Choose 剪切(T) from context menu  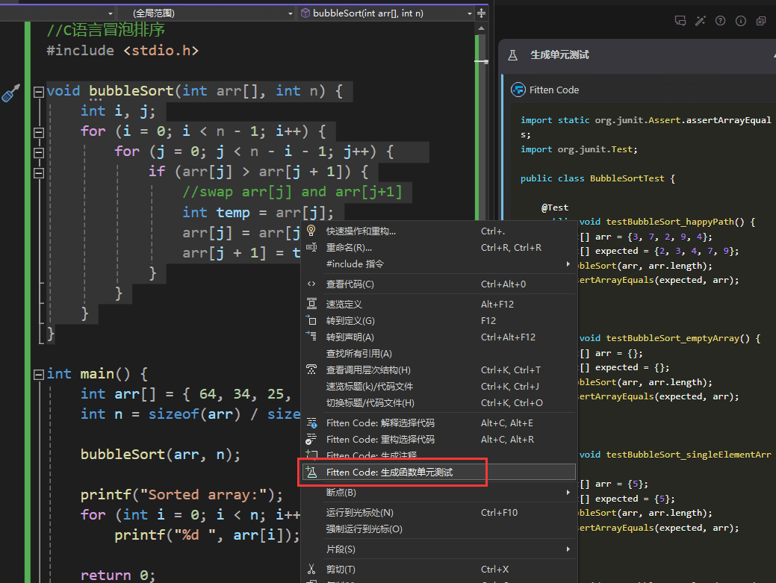[x=341, y=570]
